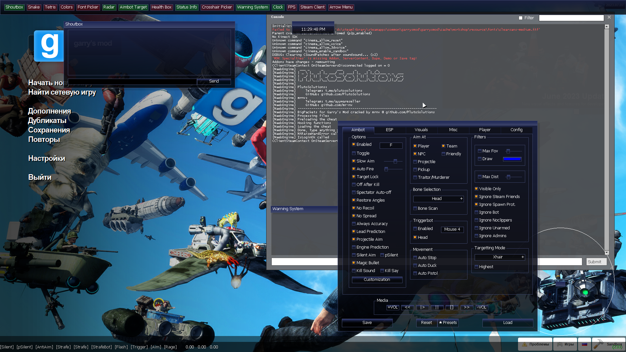626x352 pixels.
Task: Click the previous track << media button
Action: click(407, 307)
